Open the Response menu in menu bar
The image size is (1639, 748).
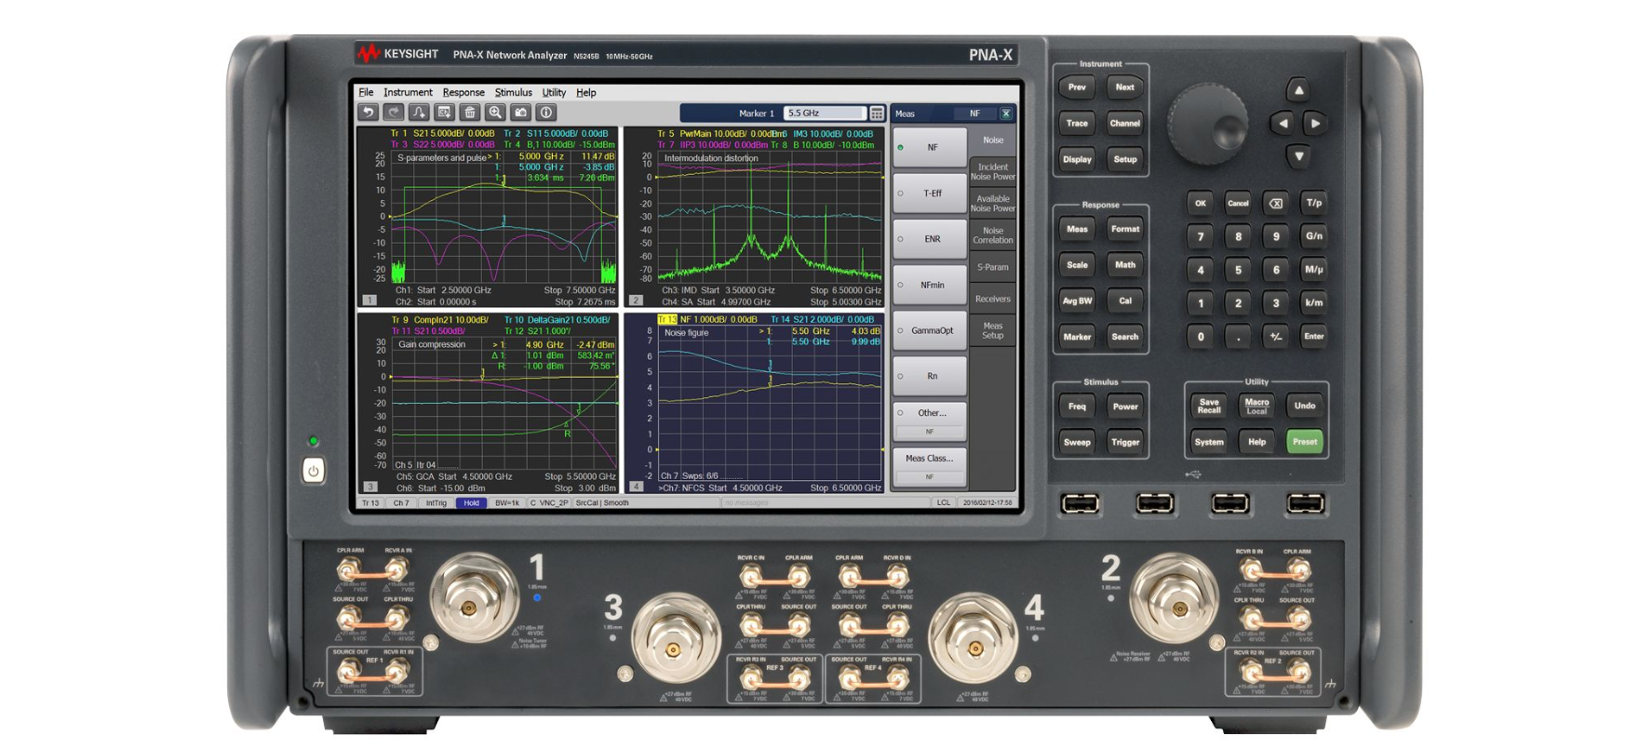(463, 93)
